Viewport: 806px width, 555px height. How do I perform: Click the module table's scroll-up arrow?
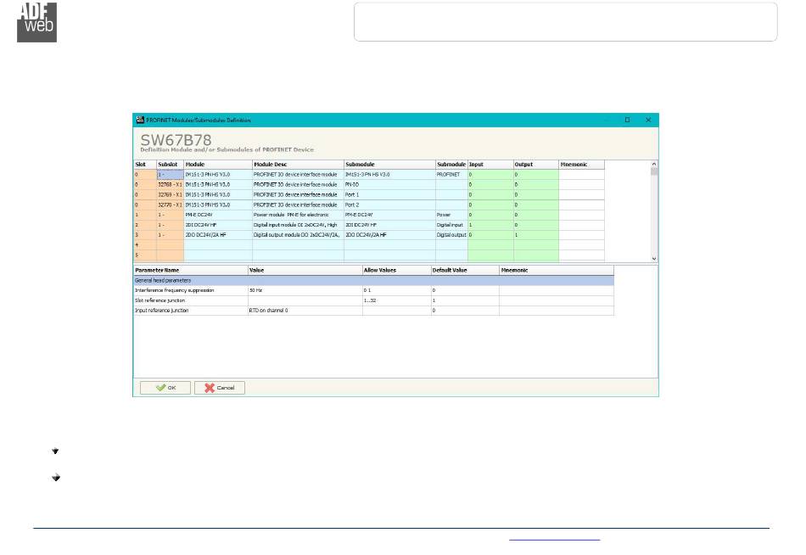[654, 164]
